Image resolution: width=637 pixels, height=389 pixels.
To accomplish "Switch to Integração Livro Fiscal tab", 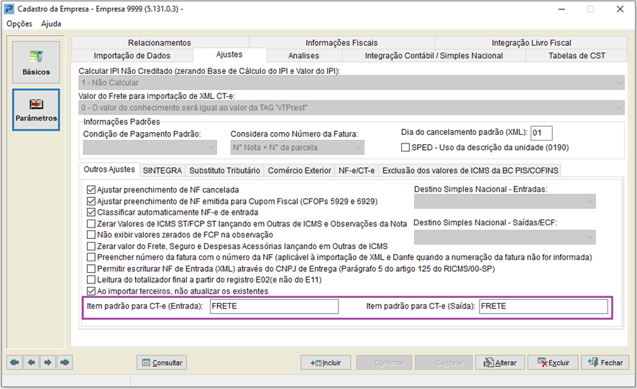I will 531,42.
